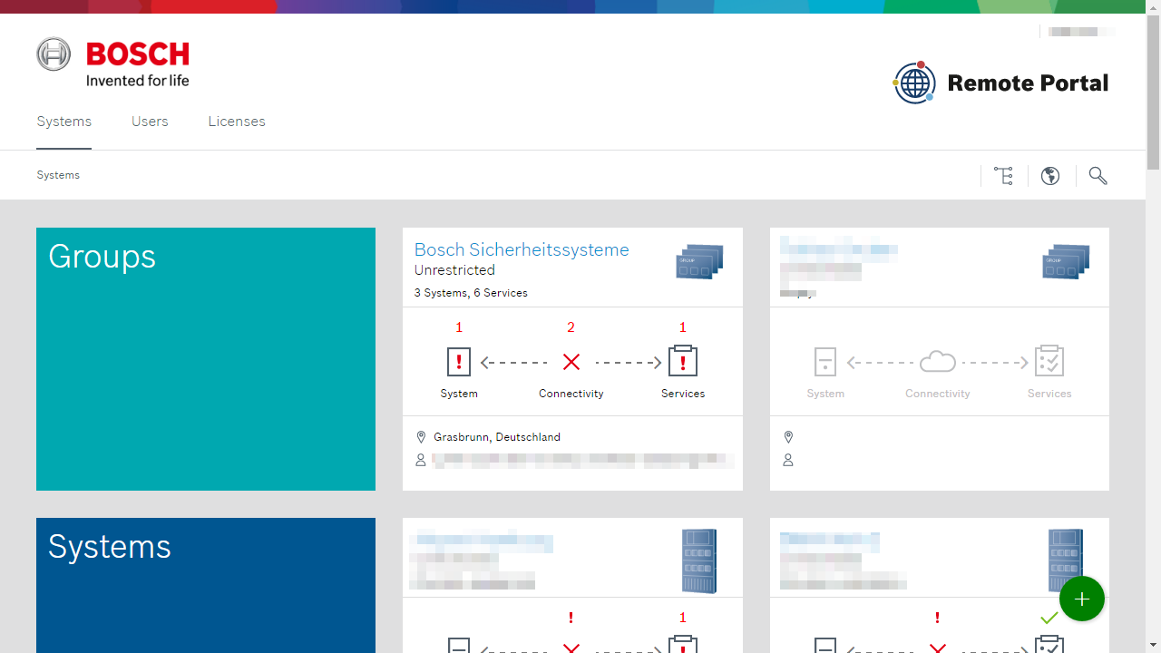This screenshot has height=653, width=1161.
Task: Click the grayed cloud Connectivity icon
Action: coord(937,362)
